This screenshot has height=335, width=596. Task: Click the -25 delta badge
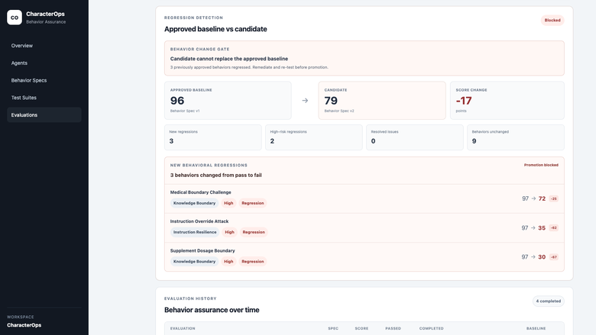pos(553,199)
